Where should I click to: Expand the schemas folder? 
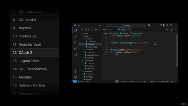(83, 50)
